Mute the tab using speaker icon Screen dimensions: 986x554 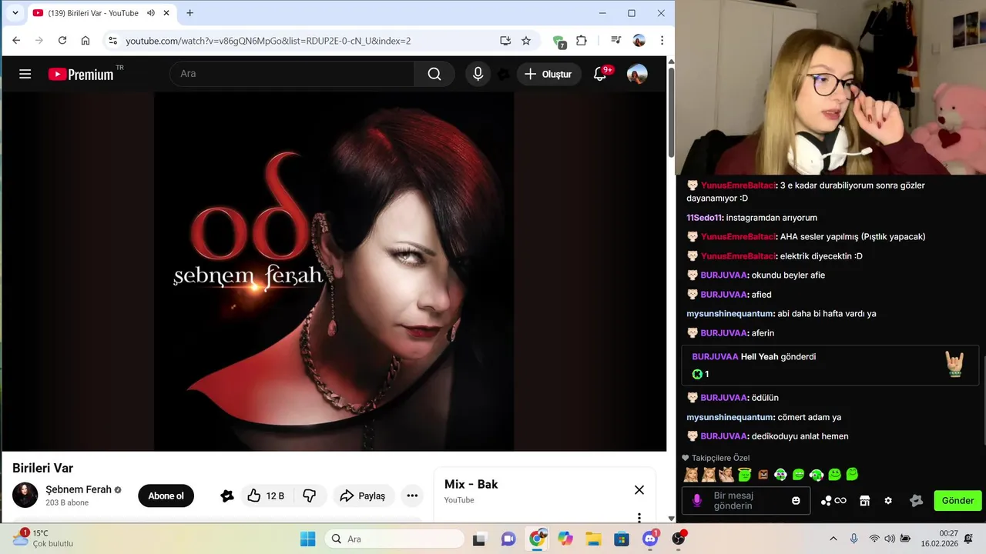tap(151, 13)
